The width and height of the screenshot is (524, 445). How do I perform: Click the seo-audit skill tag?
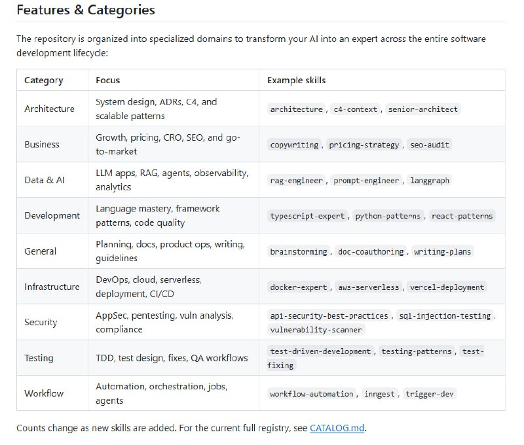(x=430, y=145)
